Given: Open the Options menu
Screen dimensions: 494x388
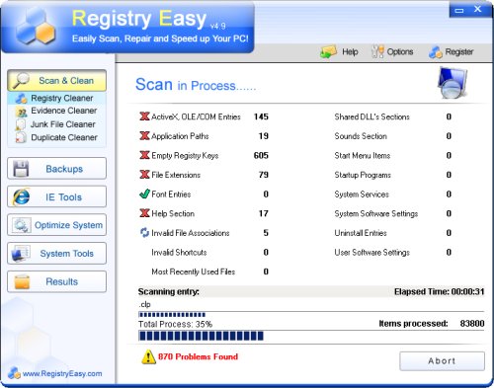Looking at the screenshot, I should (400, 52).
